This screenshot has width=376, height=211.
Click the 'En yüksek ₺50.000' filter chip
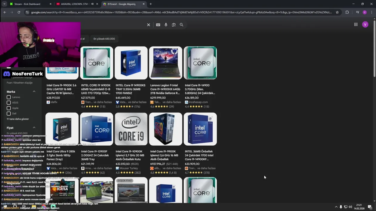tap(104, 39)
